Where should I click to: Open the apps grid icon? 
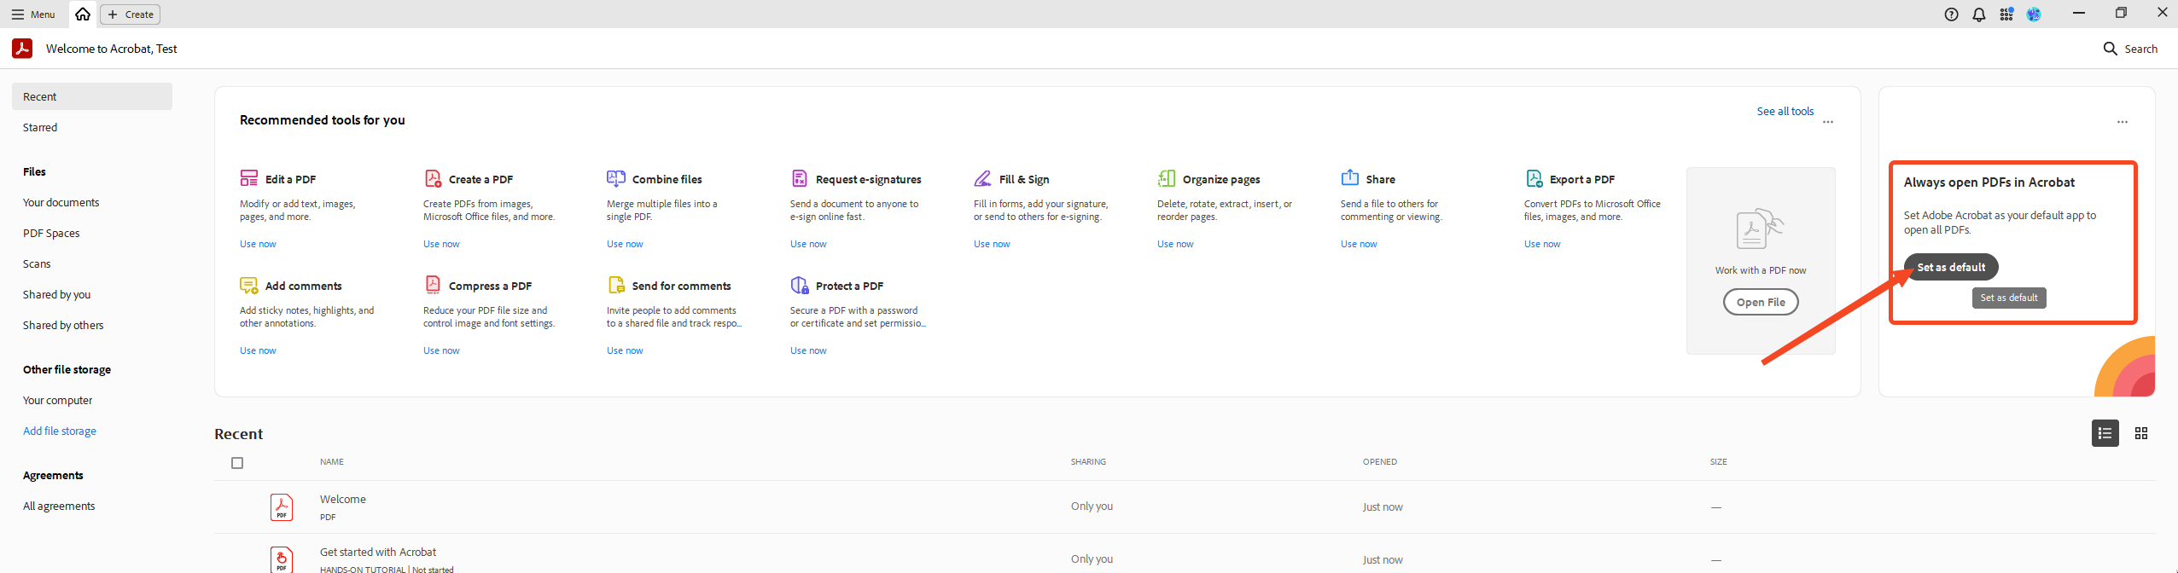(2006, 14)
